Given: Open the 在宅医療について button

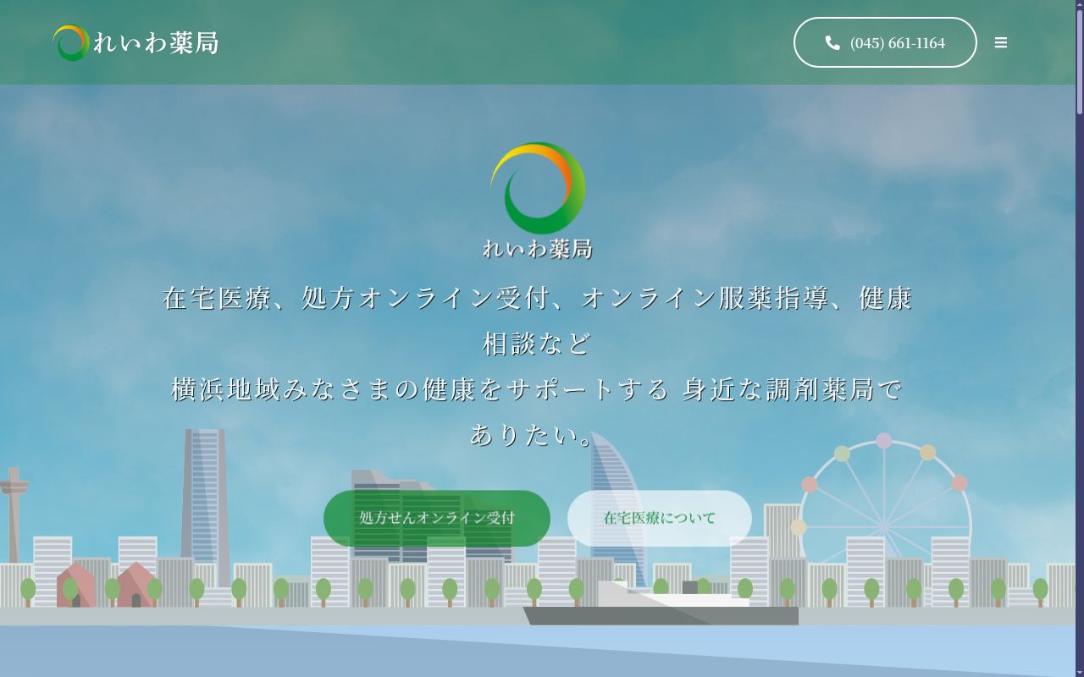Looking at the screenshot, I should pyautogui.click(x=660, y=518).
